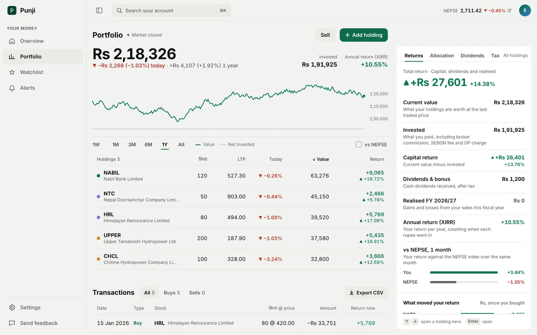Select the 1M chart range
The height and width of the screenshot is (335, 537).
tap(115, 145)
